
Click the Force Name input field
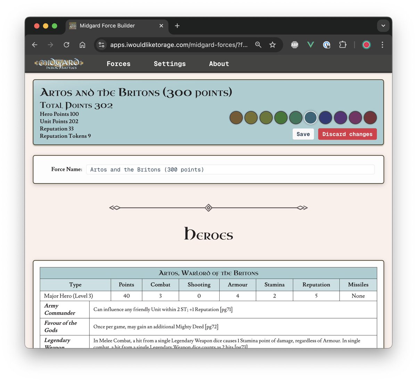(x=230, y=169)
